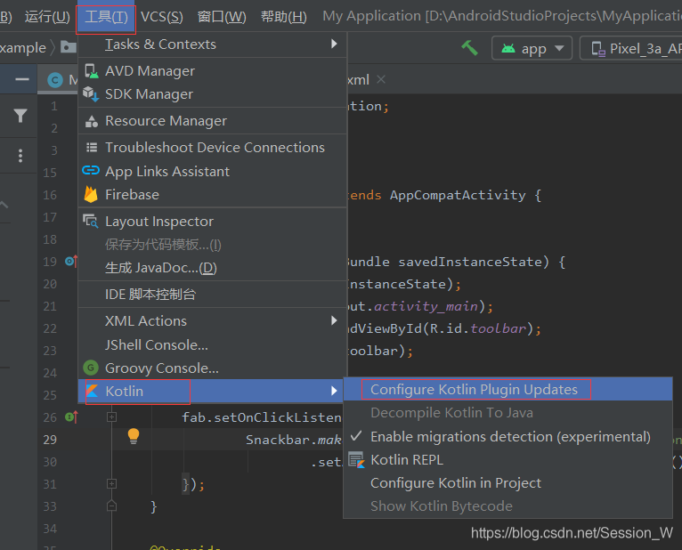Open IDE 脚本控制台 scripting console
This screenshot has width=682, height=550.
tap(212, 295)
